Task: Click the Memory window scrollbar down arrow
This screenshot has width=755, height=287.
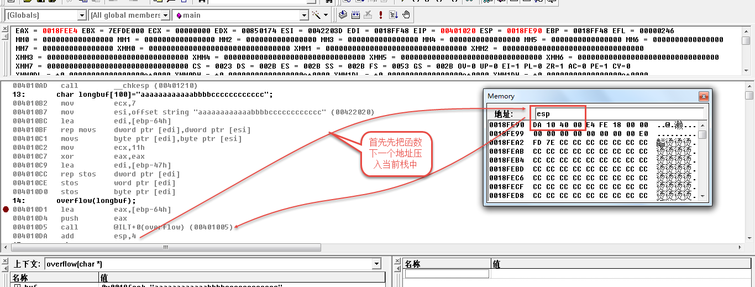Action: point(702,196)
